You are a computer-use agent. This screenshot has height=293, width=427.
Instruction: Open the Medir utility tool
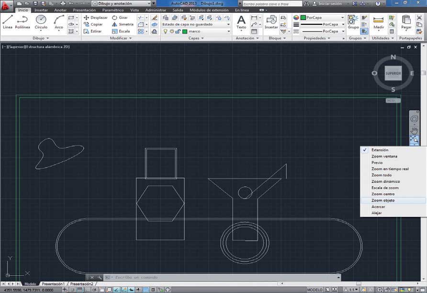[379, 23]
